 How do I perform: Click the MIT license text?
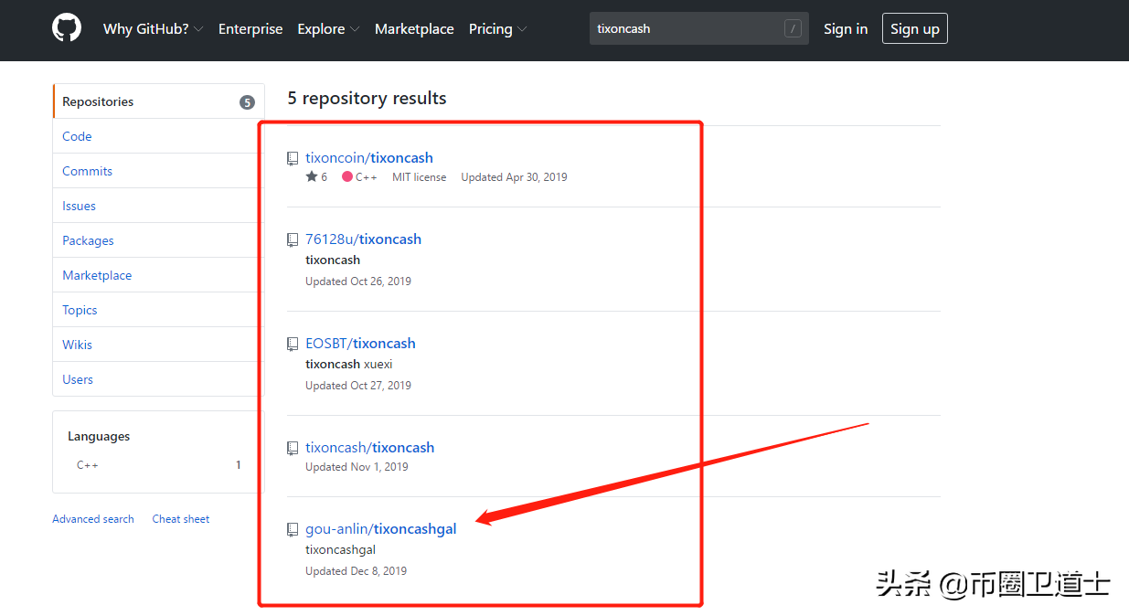pyautogui.click(x=420, y=177)
